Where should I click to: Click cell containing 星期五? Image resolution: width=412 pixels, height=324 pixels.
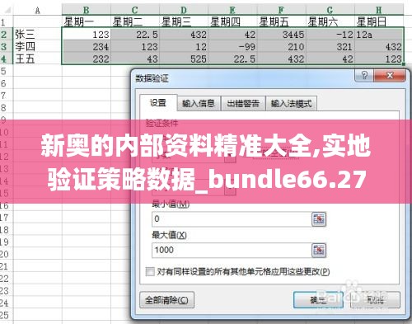click(x=281, y=21)
